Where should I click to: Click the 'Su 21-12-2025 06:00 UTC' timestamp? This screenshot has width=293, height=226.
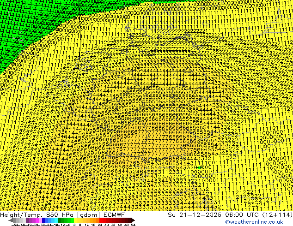point(213,214)
